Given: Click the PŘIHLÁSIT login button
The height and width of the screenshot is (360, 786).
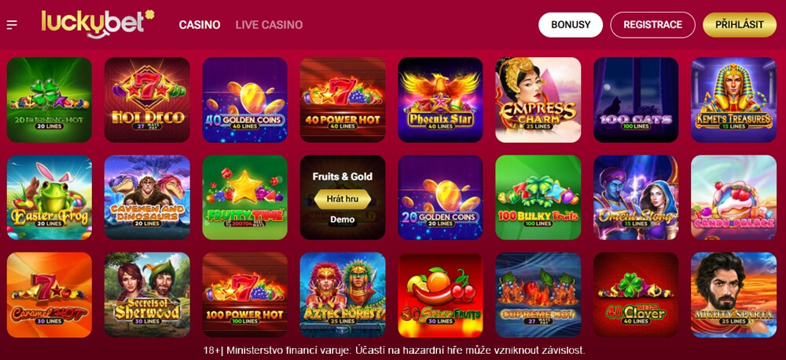Looking at the screenshot, I should pyautogui.click(x=740, y=25).
